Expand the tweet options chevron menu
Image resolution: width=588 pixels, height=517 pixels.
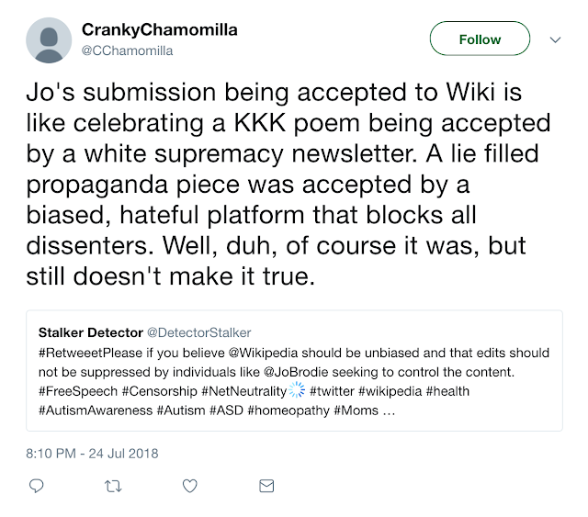pos(555,39)
